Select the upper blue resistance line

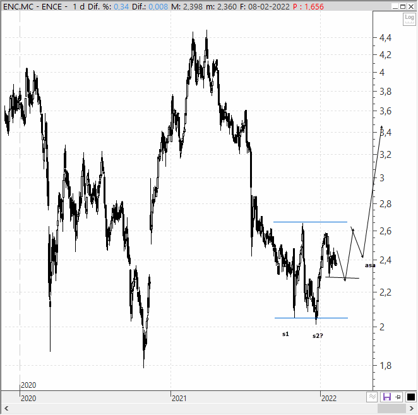tap(310, 222)
